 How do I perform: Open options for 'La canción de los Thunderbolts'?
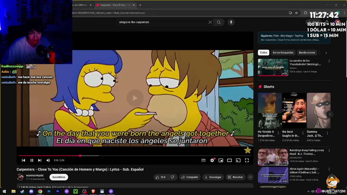[x=329, y=61]
